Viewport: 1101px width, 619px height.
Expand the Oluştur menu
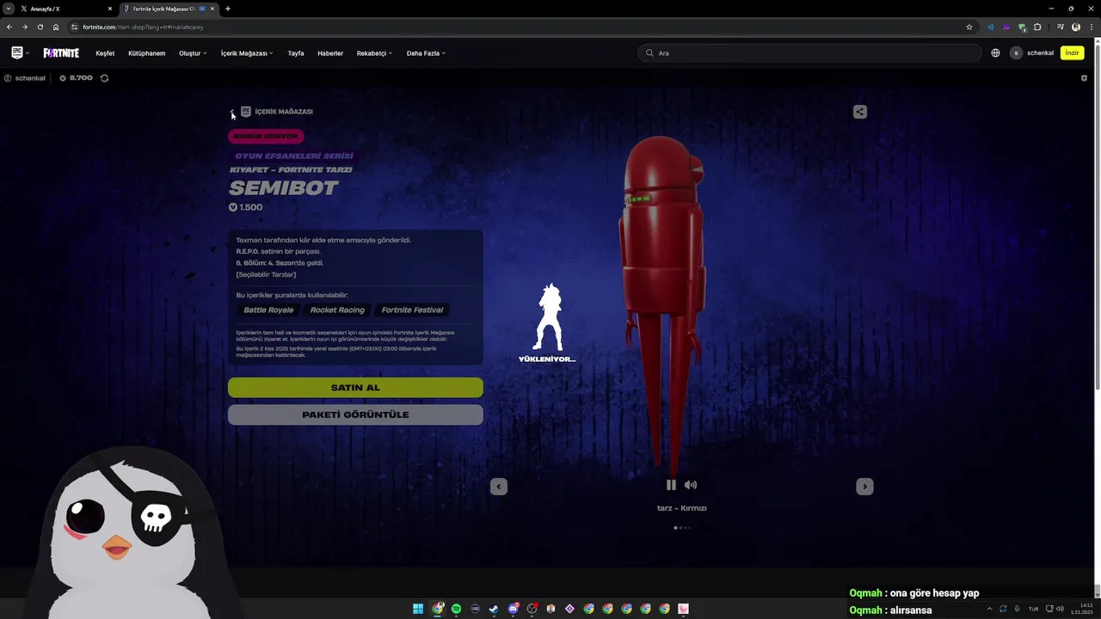coord(205,53)
